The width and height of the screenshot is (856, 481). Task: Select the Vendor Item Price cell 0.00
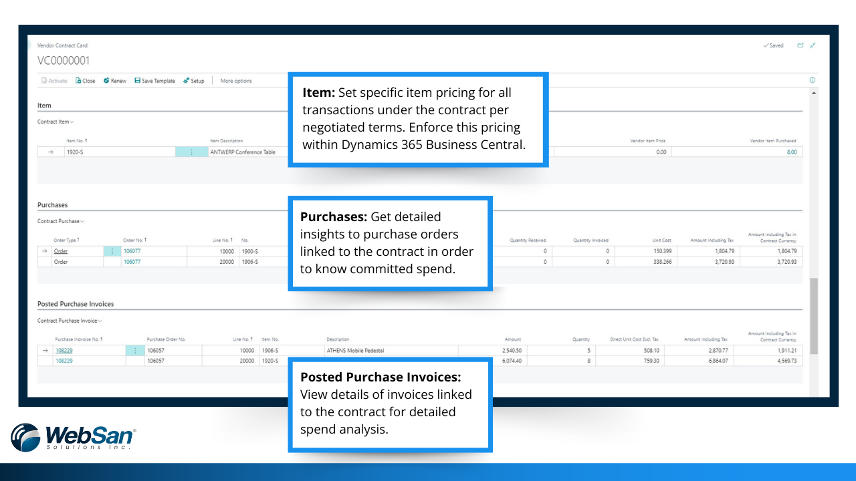coord(612,152)
